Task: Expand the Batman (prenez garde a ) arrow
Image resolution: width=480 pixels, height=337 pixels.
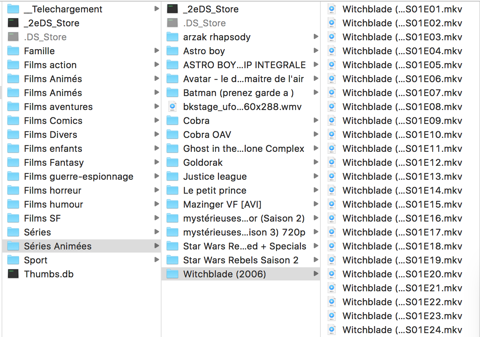Action: (x=316, y=92)
